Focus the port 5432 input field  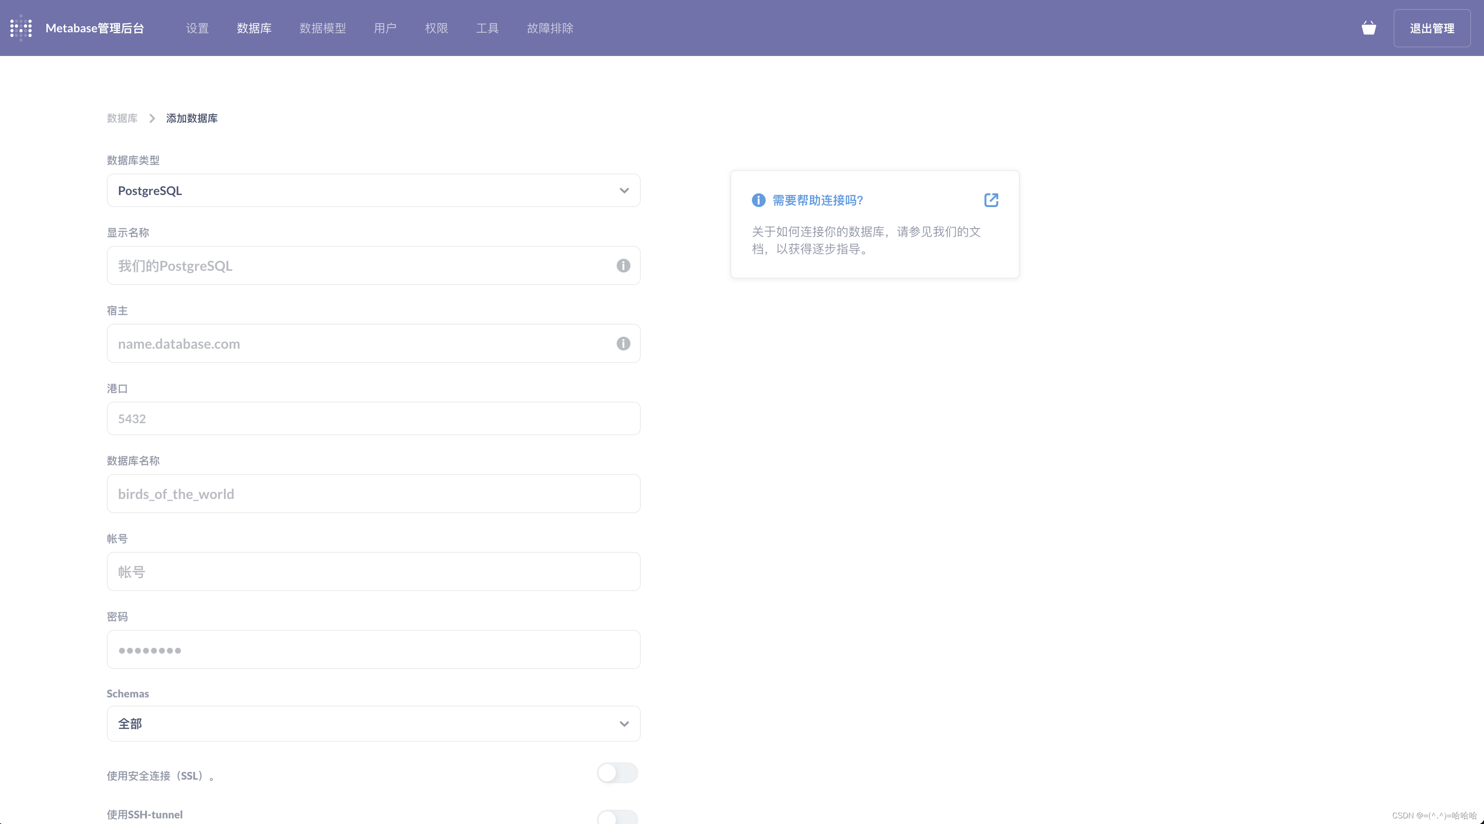point(373,418)
